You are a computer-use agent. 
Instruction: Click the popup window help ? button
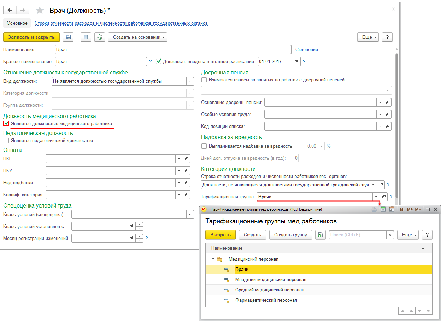coord(427,235)
